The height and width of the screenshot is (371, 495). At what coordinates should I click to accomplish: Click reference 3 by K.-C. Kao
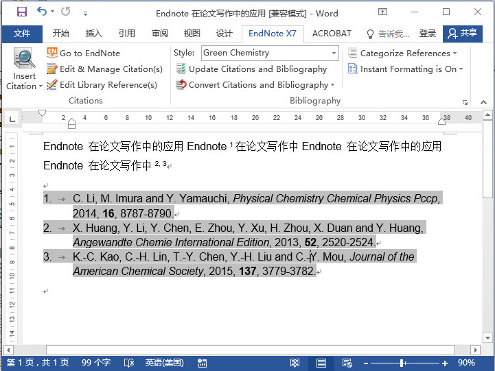(229, 264)
